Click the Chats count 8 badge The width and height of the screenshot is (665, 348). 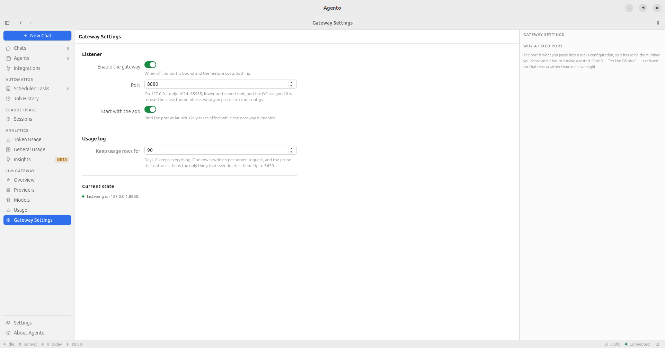point(68,48)
